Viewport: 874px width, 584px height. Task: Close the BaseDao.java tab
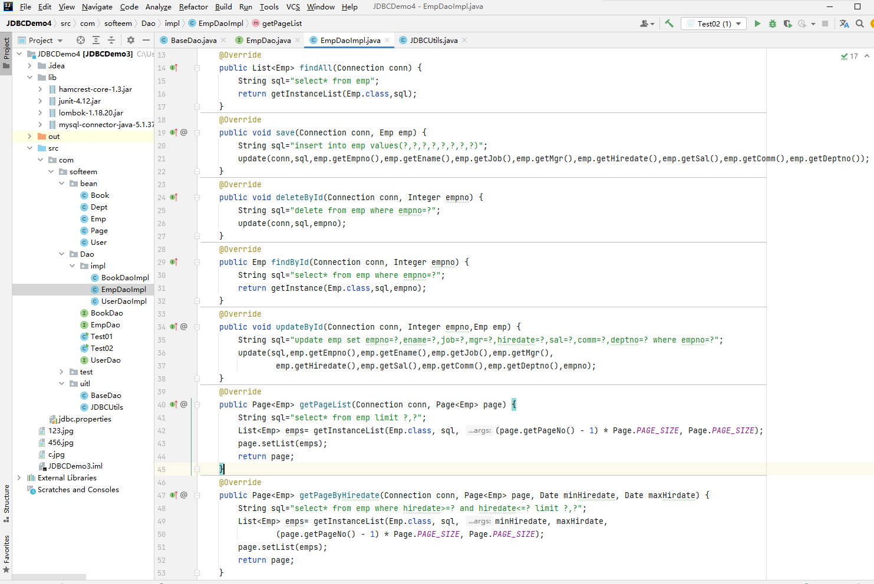[223, 40]
